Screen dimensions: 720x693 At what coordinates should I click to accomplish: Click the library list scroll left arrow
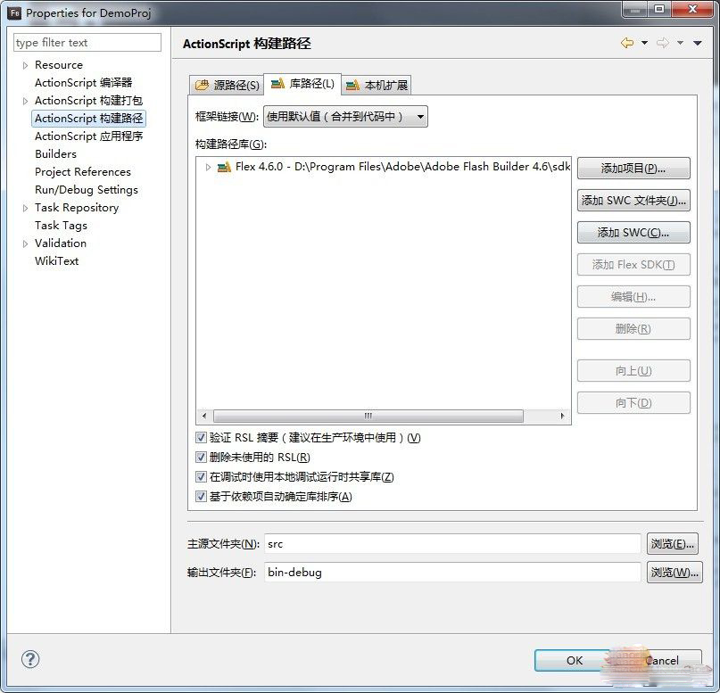204,416
